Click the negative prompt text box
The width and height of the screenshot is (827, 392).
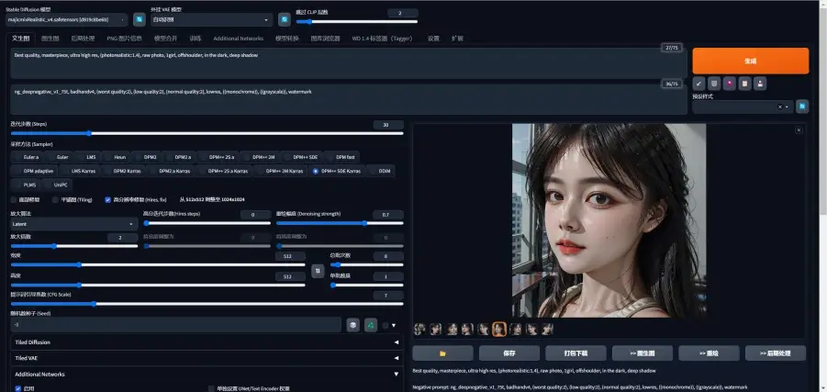point(349,99)
